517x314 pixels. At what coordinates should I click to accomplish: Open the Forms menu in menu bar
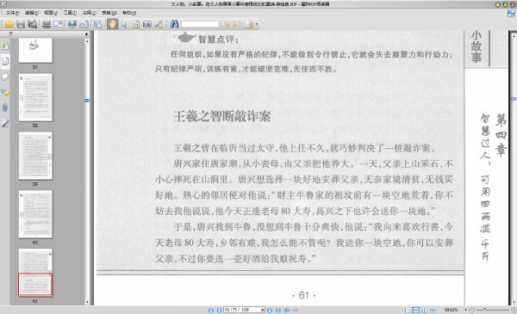pos(109,13)
